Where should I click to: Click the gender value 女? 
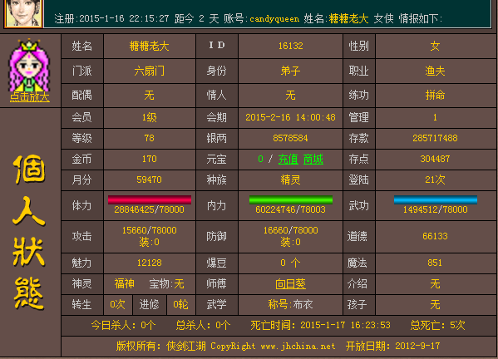coord(435,47)
